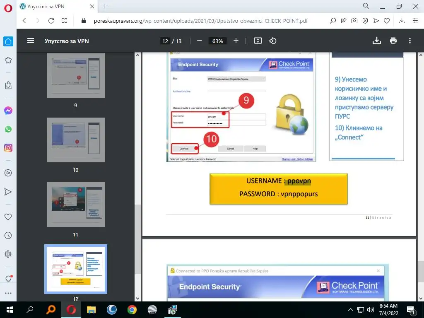The width and height of the screenshot is (424, 318).
Task: Open Instagram in Opera sidebar
Action: coord(8,148)
